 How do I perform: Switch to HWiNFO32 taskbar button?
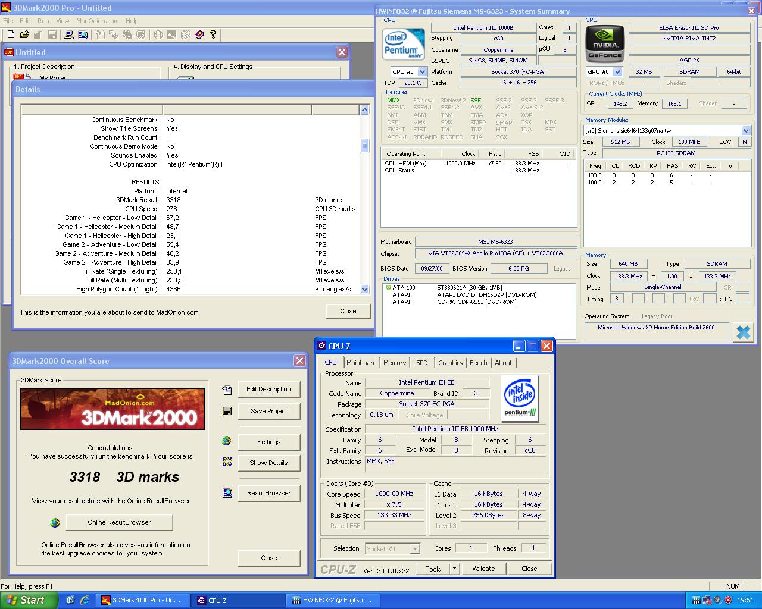click(x=332, y=600)
